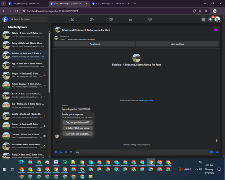Click the Search Facebook field

[29, 19]
